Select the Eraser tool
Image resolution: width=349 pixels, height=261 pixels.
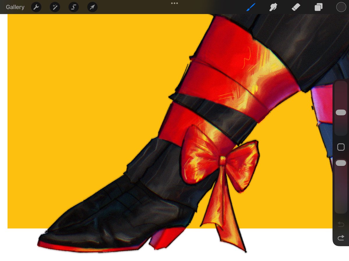click(296, 7)
